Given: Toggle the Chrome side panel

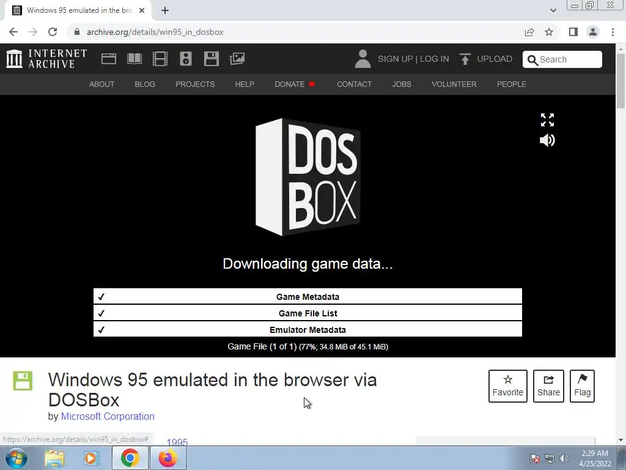Looking at the screenshot, I should (x=573, y=32).
